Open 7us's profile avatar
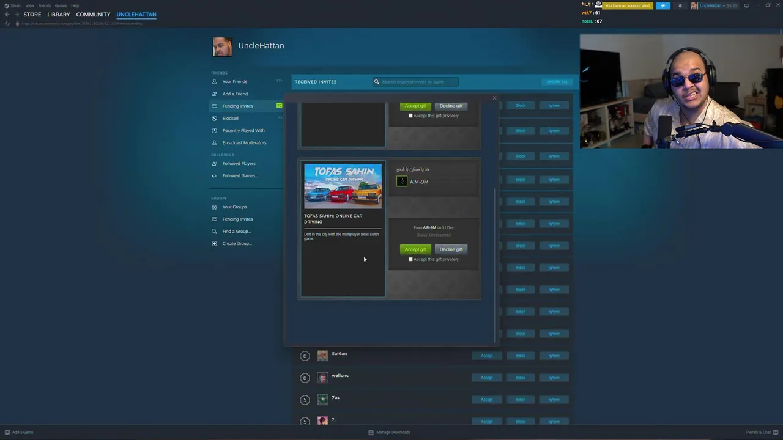 click(322, 400)
